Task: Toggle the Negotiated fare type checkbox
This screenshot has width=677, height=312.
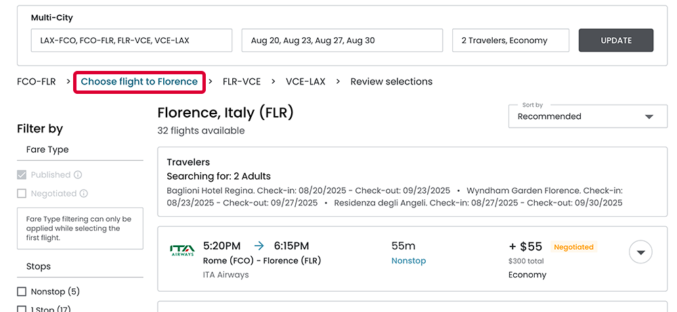Action: click(22, 194)
